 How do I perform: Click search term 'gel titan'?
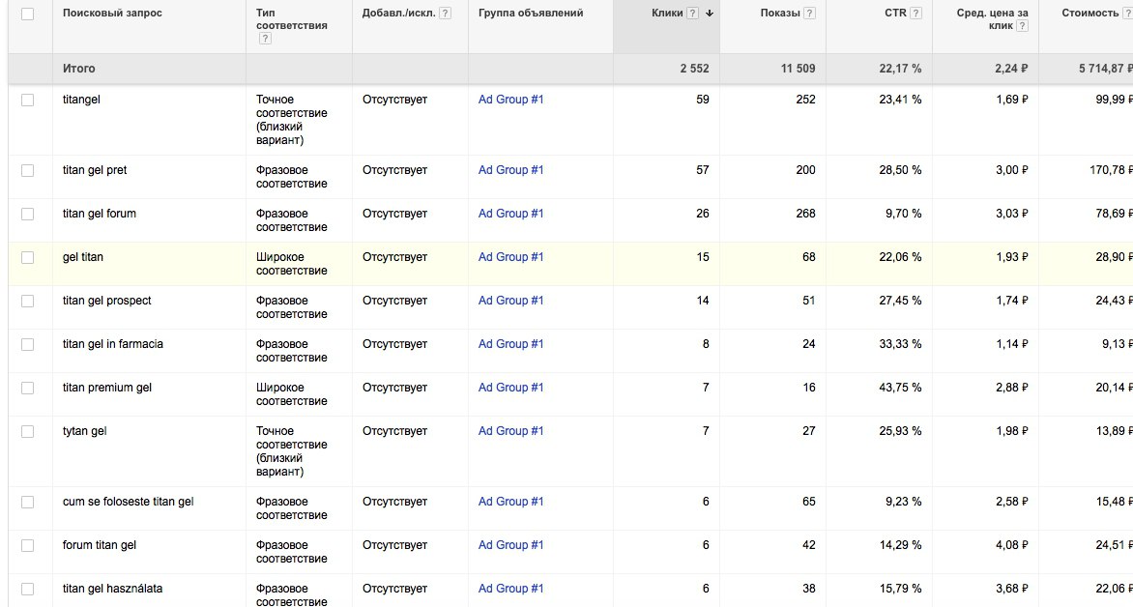tap(83, 256)
